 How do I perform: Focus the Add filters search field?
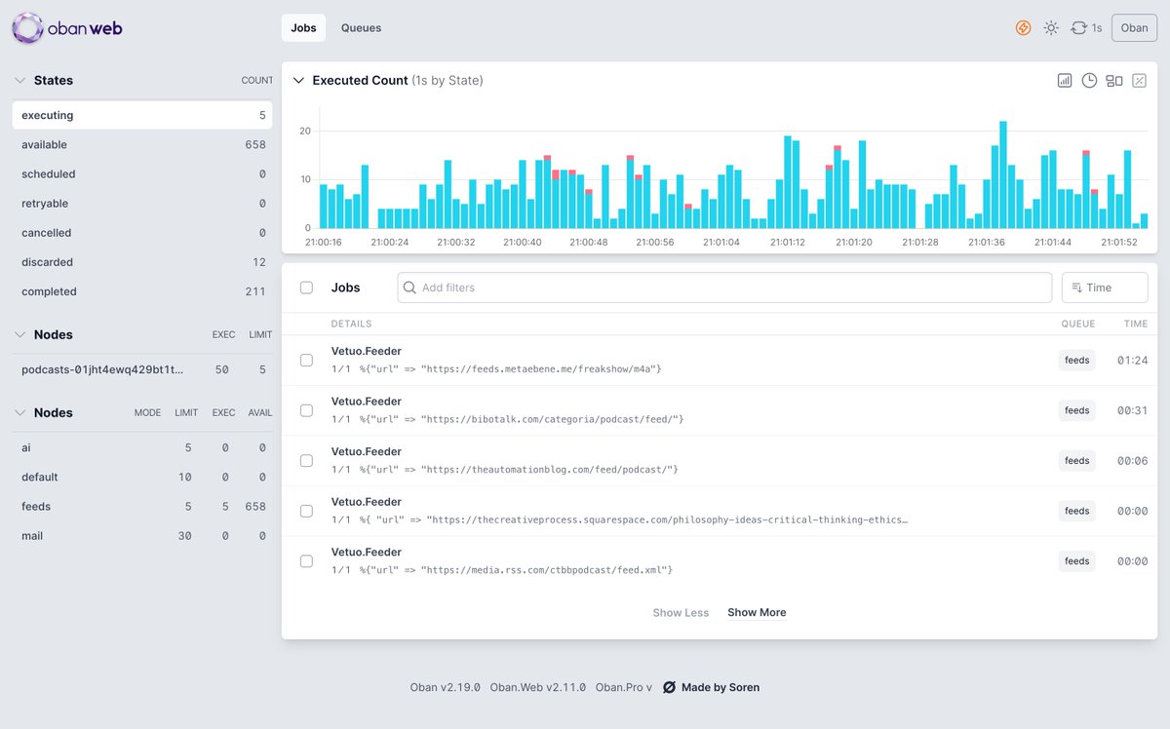pyautogui.click(x=724, y=288)
